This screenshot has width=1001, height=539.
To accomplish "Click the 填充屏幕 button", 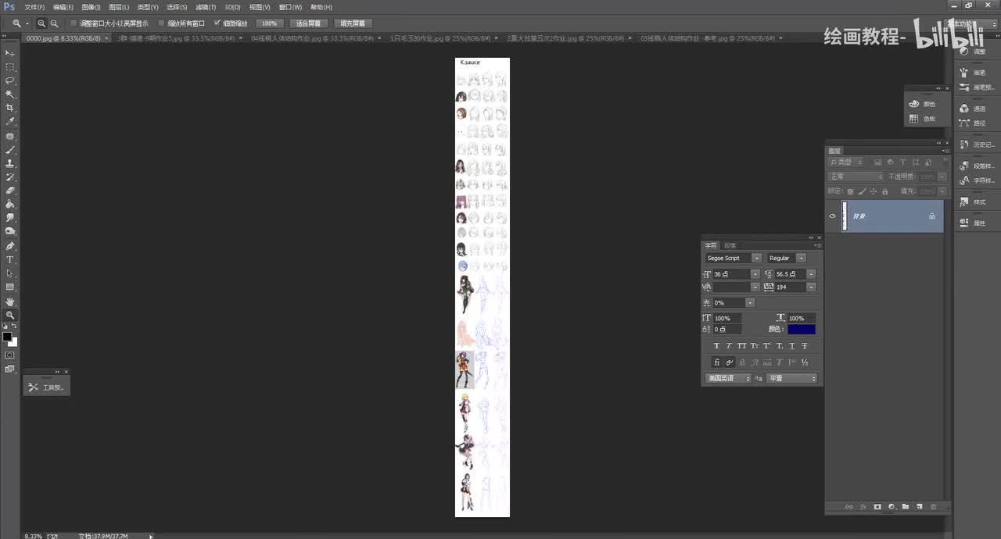I will coord(353,23).
